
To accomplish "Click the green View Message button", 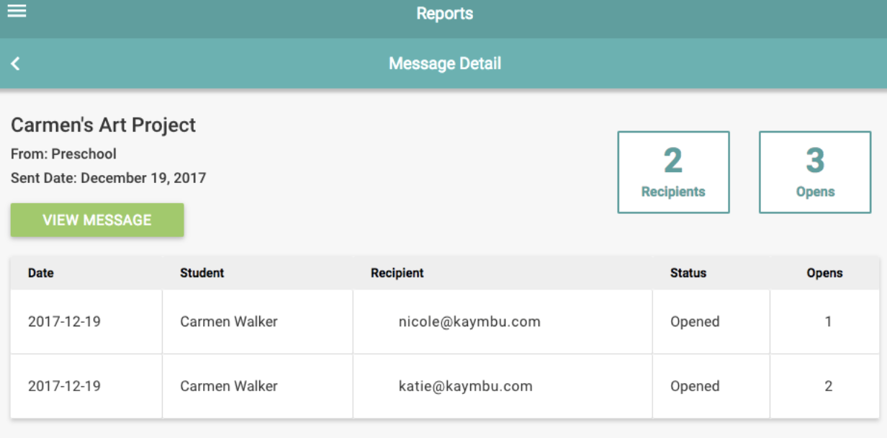I will click(97, 220).
